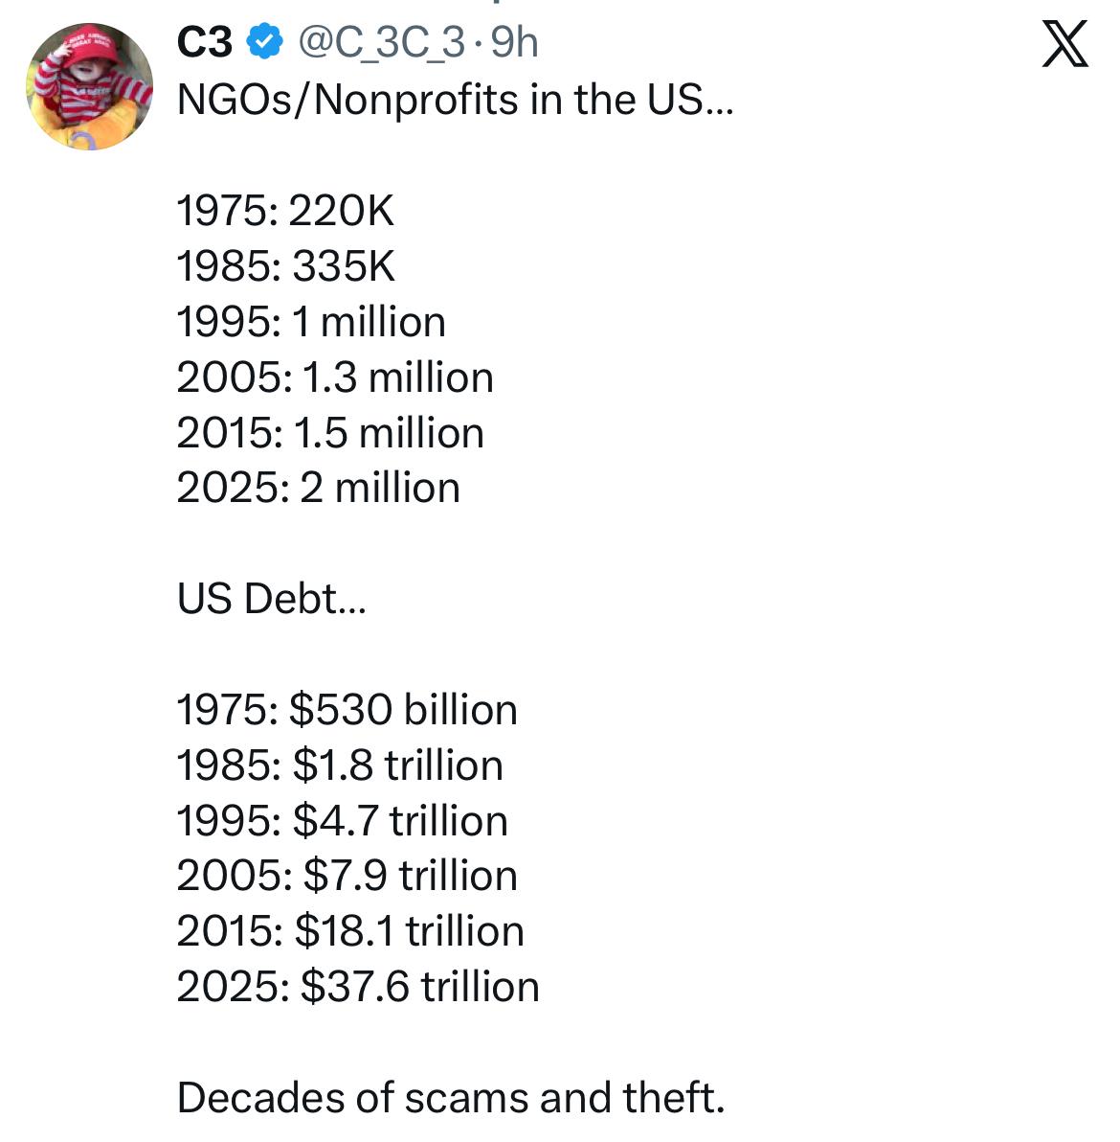Click the "2015: $18.1 trillion" line
The image size is (1120, 1142).
click(350, 931)
